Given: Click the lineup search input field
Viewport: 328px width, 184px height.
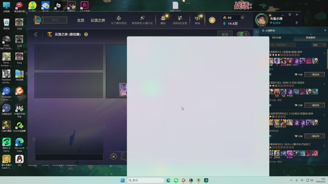Looking at the screenshot, I should coord(282,45).
